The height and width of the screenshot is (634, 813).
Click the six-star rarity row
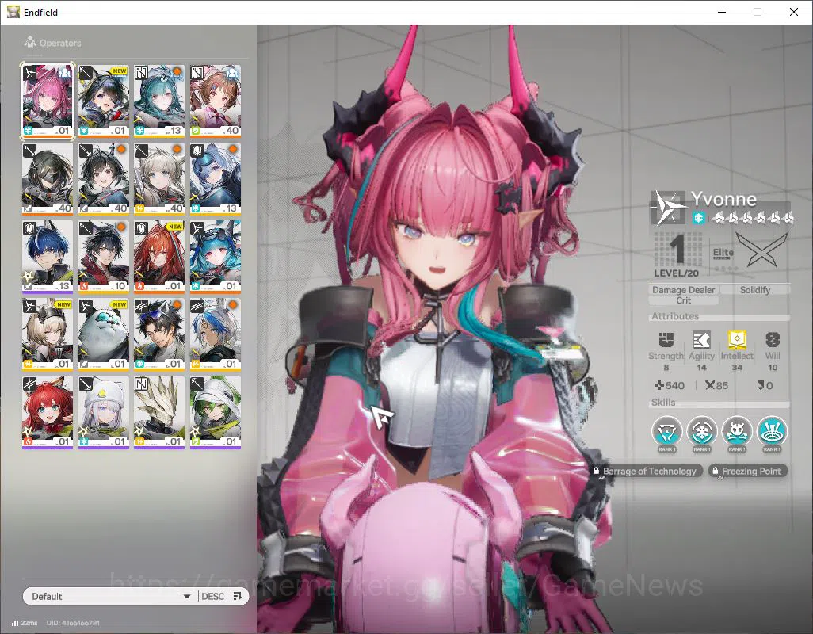(752, 218)
